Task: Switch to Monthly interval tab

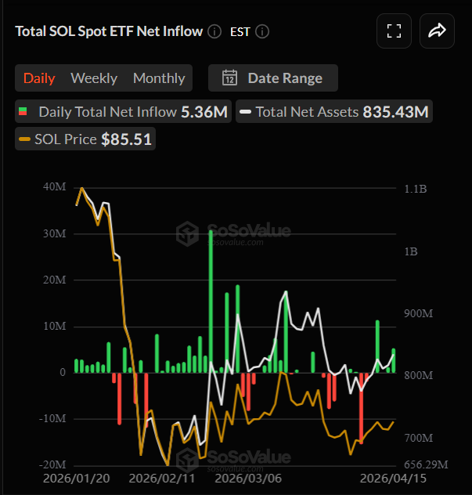Action: tap(159, 78)
